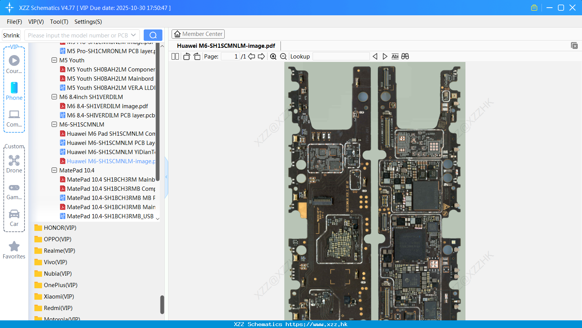Open Huawei M6-SH1SCMNLM PCB Layer file

(108, 143)
